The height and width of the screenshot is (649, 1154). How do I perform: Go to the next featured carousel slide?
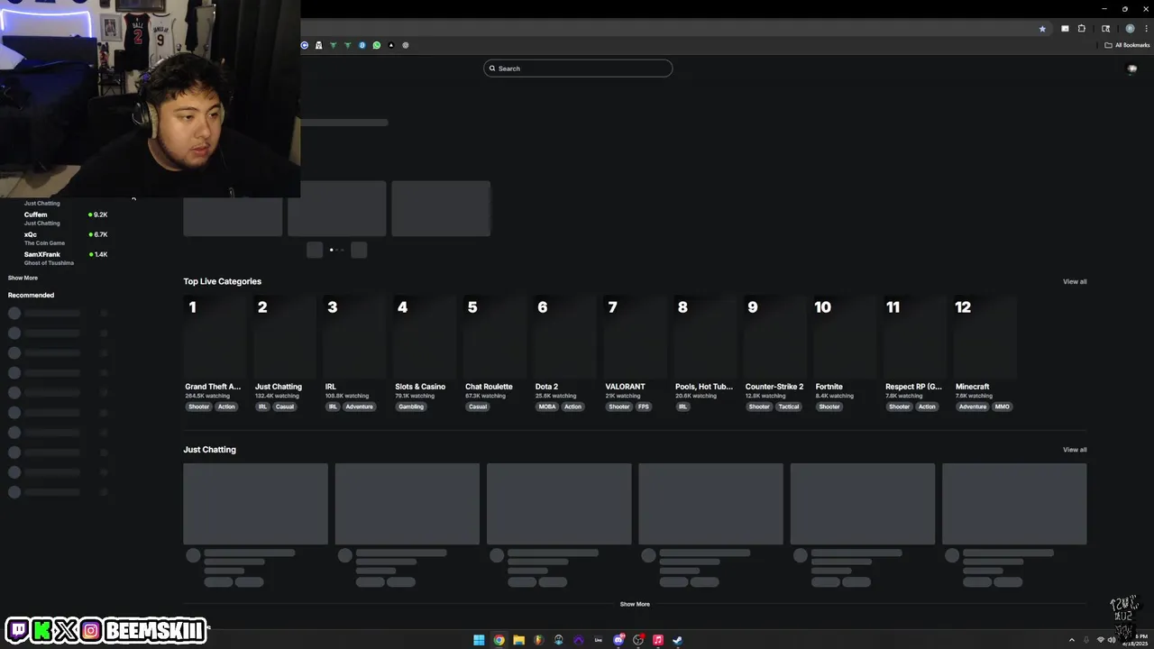[359, 250]
